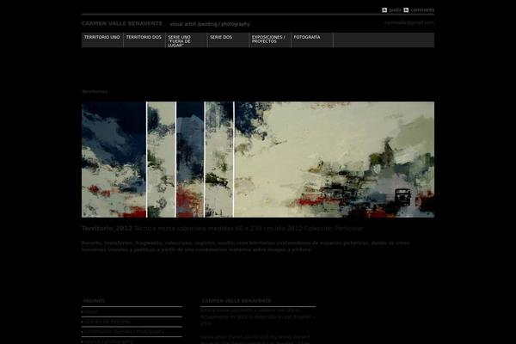Click the Paginas sidebar heading
Viewport: 516px width, 344px height.
click(x=94, y=301)
